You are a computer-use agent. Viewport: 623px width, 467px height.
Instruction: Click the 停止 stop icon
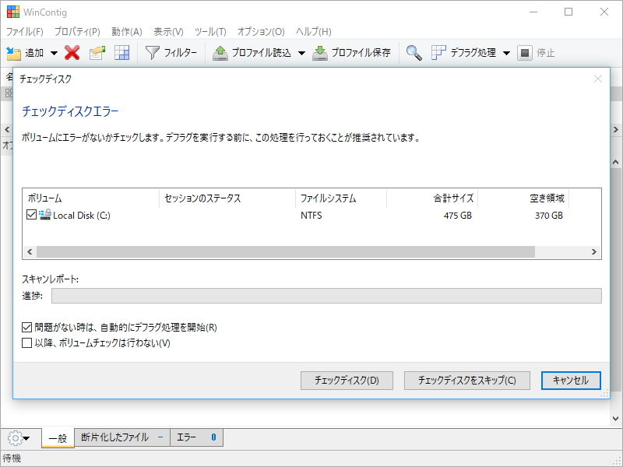[524, 53]
